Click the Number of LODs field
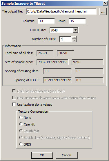This screenshot has width=109, height=161. pos(65,39)
